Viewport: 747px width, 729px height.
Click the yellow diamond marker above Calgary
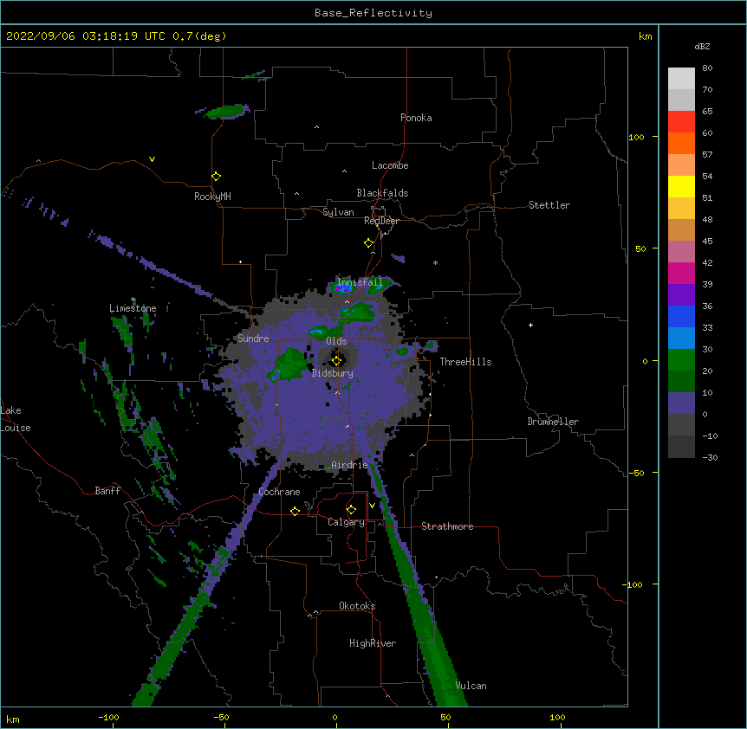click(351, 510)
